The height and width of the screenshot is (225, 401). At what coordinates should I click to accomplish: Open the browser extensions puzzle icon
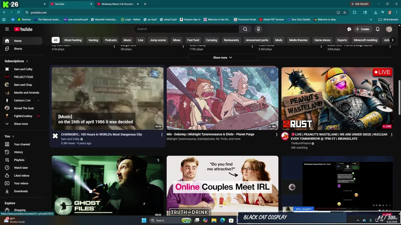tap(354, 12)
